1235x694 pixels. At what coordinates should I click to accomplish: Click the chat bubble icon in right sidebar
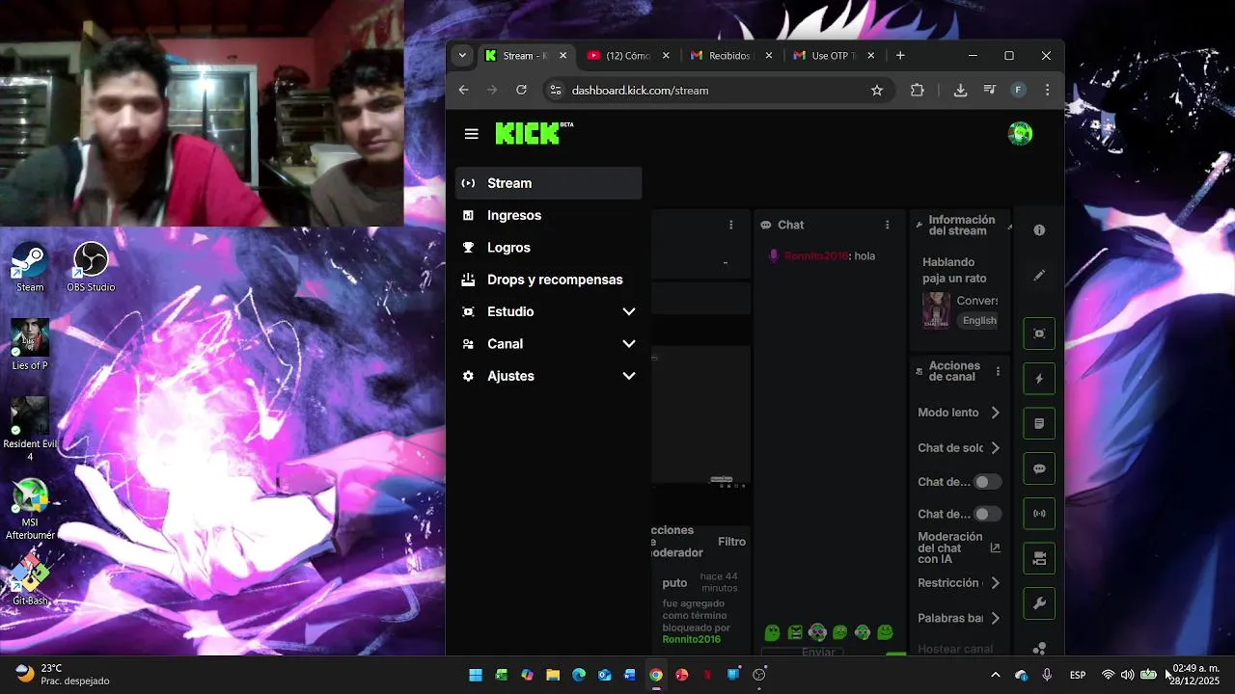click(x=1039, y=468)
